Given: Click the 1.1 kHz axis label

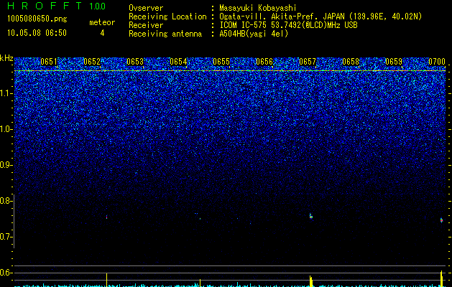Looking at the screenshot, I should click(x=6, y=93).
